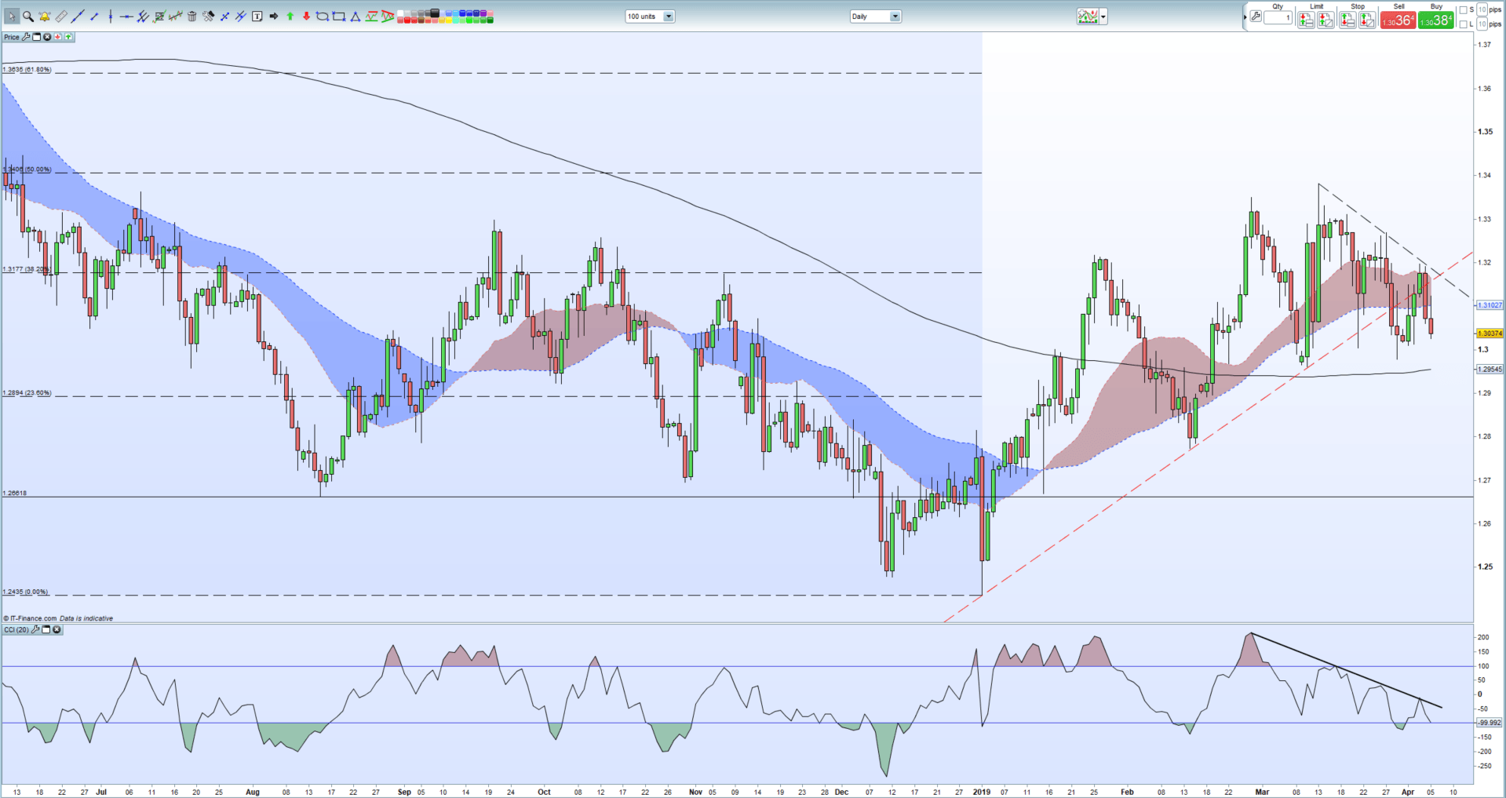Click the Price panel green up arrow
1506x798 pixels.
tap(68, 37)
